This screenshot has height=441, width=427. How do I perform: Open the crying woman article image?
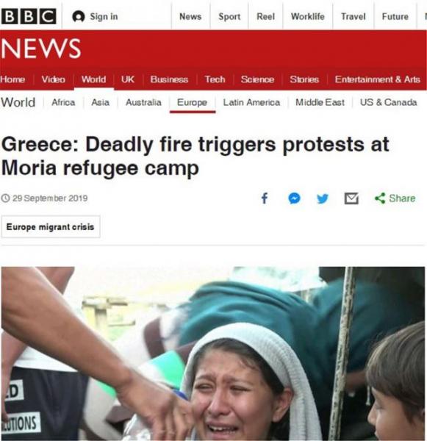click(x=213, y=354)
